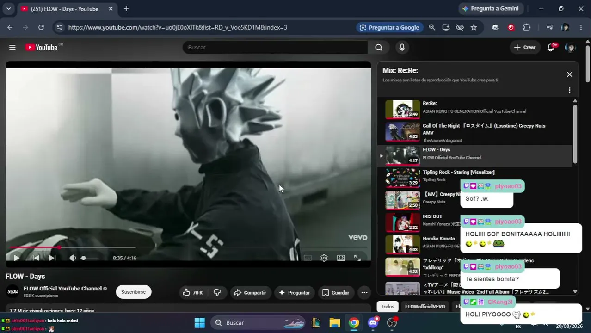Click the Preguntar AI button
Screen dimensions: 591x333
coord(294,292)
